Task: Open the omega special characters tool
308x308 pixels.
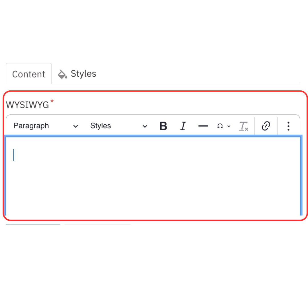Action: (220, 126)
